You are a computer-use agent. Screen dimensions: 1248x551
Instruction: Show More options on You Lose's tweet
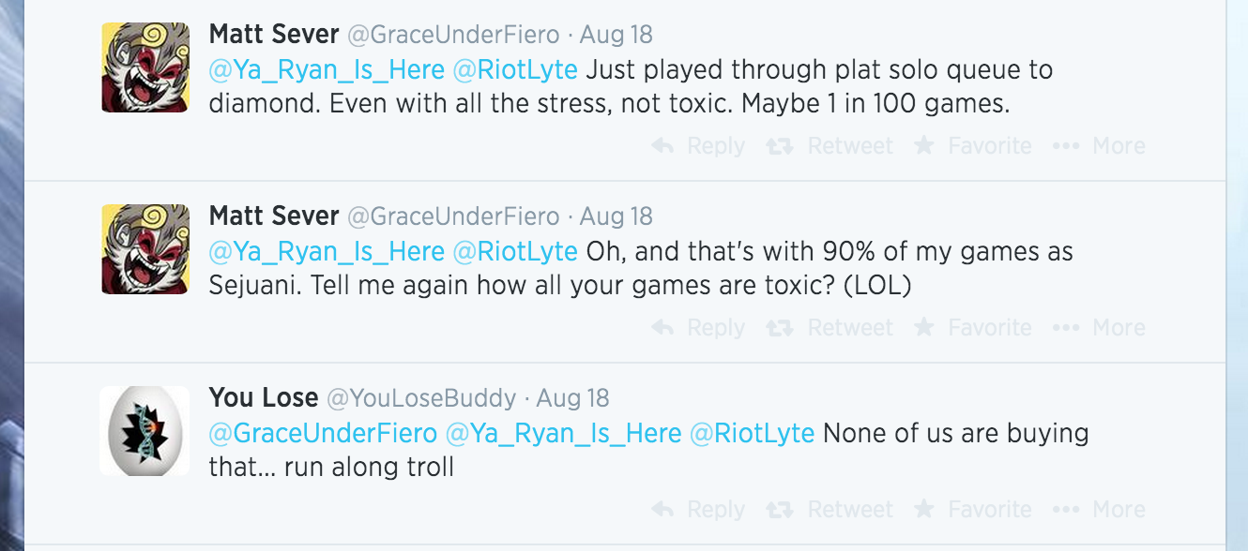click(1099, 510)
